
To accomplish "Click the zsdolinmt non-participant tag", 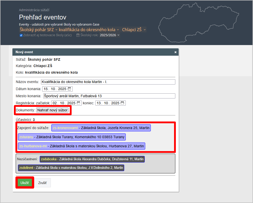I will pyautogui.click(x=71, y=168).
